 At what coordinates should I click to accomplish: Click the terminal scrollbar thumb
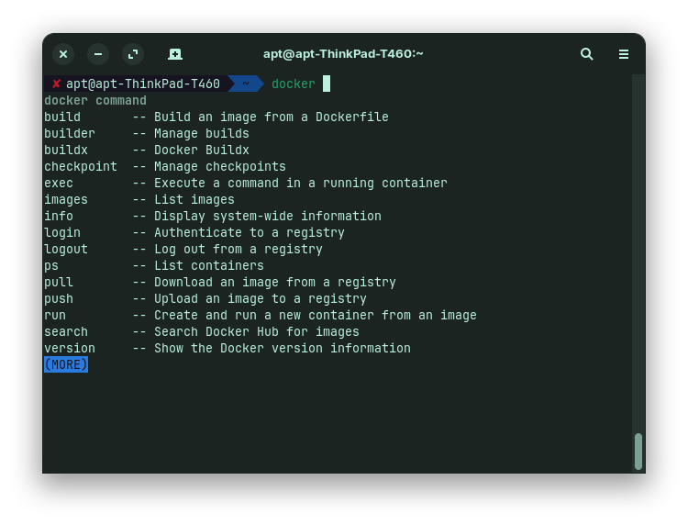[638, 451]
